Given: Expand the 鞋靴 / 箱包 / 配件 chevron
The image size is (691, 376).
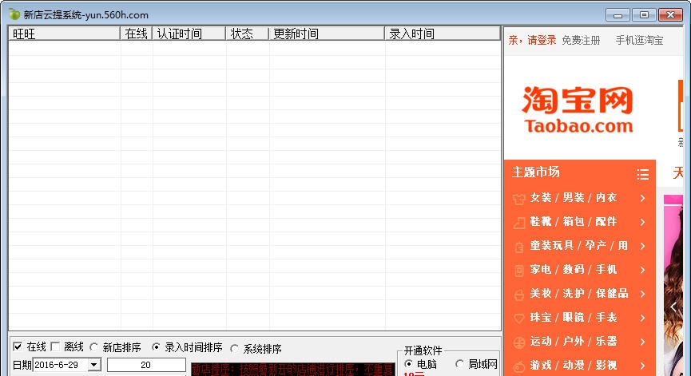Looking at the screenshot, I should 643,222.
